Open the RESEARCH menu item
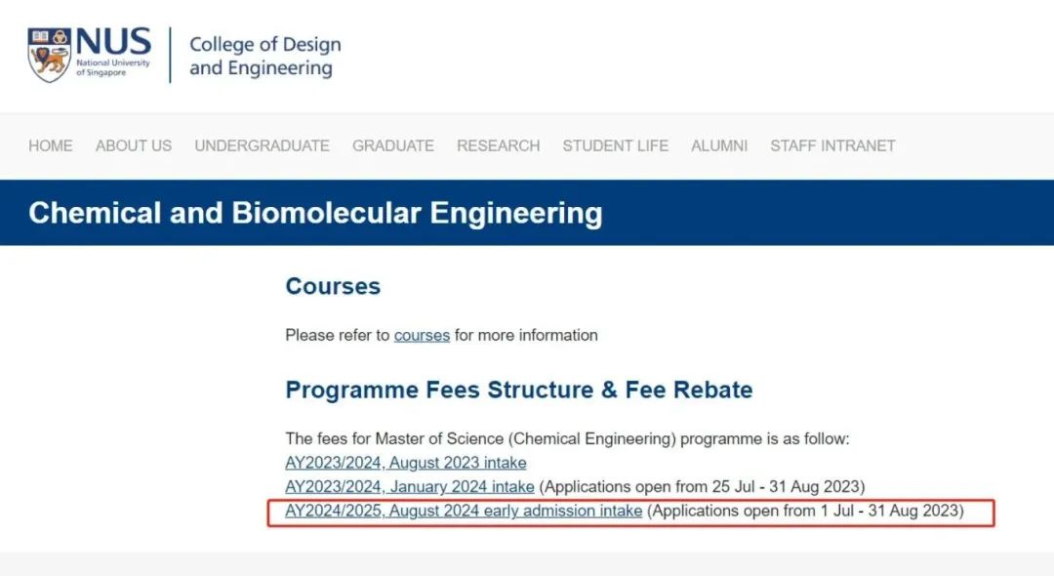 498,145
